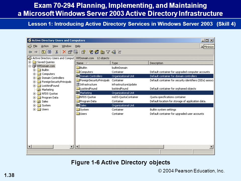Click the tree pane right scroll arrow
241x181 pixels.
[x=72, y=147]
